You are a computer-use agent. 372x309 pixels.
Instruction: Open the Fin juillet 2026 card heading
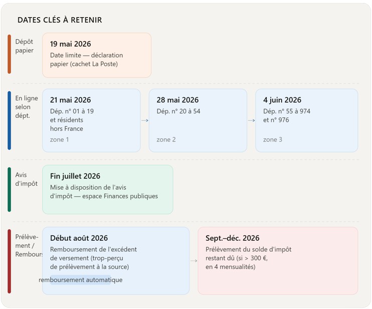point(75,176)
